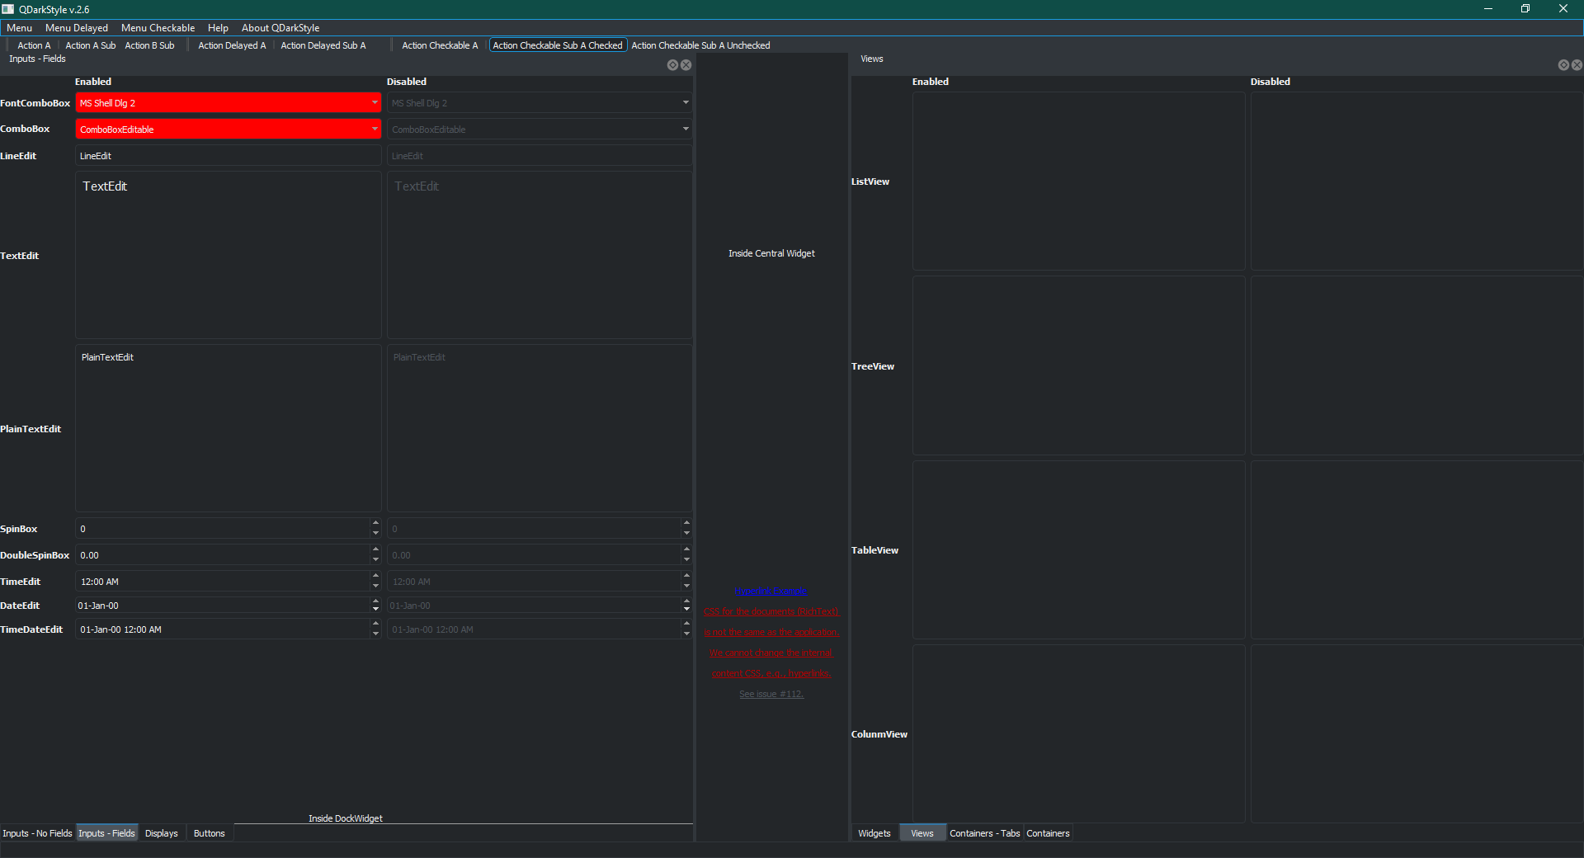The height and width of the screenshot is (858, 1584).
Task: Click the hyperlink example link
Action: point(771,590)
